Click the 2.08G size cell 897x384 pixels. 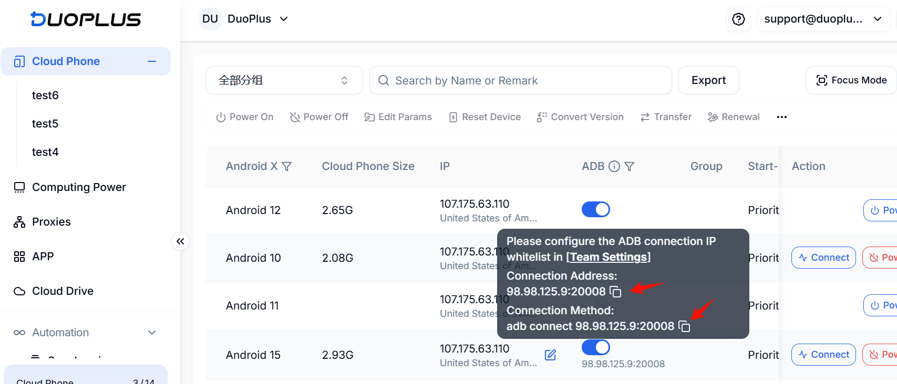tap(337, 258)
